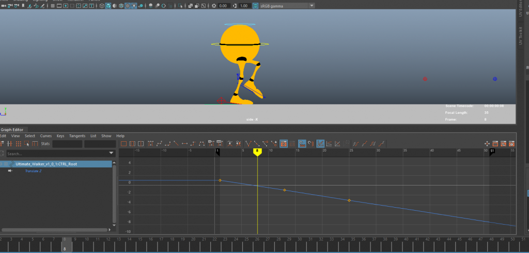Click the viewport exposure value field 0.00
529x253 pixels.
[x=223, y=6]
